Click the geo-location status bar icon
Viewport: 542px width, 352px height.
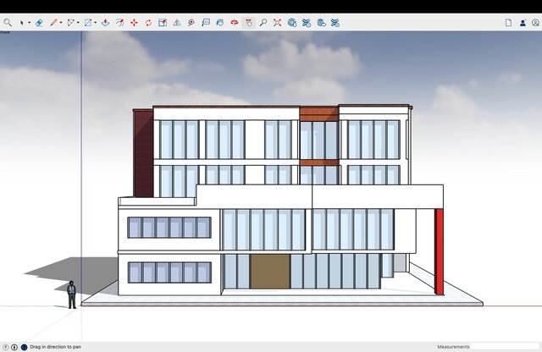[6, 347]
